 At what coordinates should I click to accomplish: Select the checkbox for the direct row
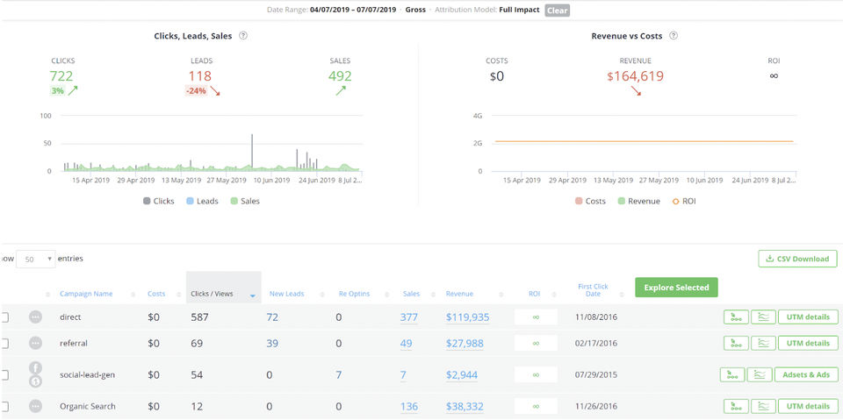(x=4, y=317)
